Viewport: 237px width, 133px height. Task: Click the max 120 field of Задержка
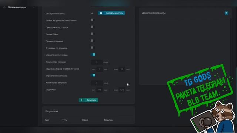point(122,90)
